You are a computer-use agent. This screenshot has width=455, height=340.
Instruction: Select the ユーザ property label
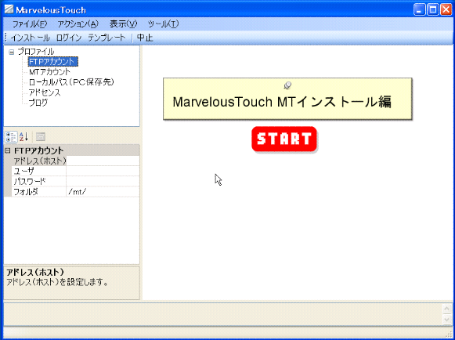(39, 171)
